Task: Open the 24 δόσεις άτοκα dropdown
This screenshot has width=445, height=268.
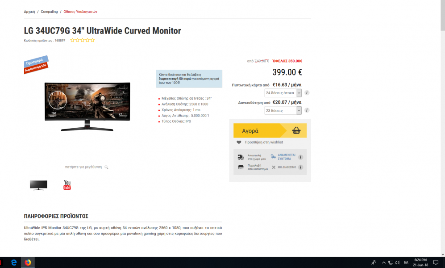Action: (283, 93)
